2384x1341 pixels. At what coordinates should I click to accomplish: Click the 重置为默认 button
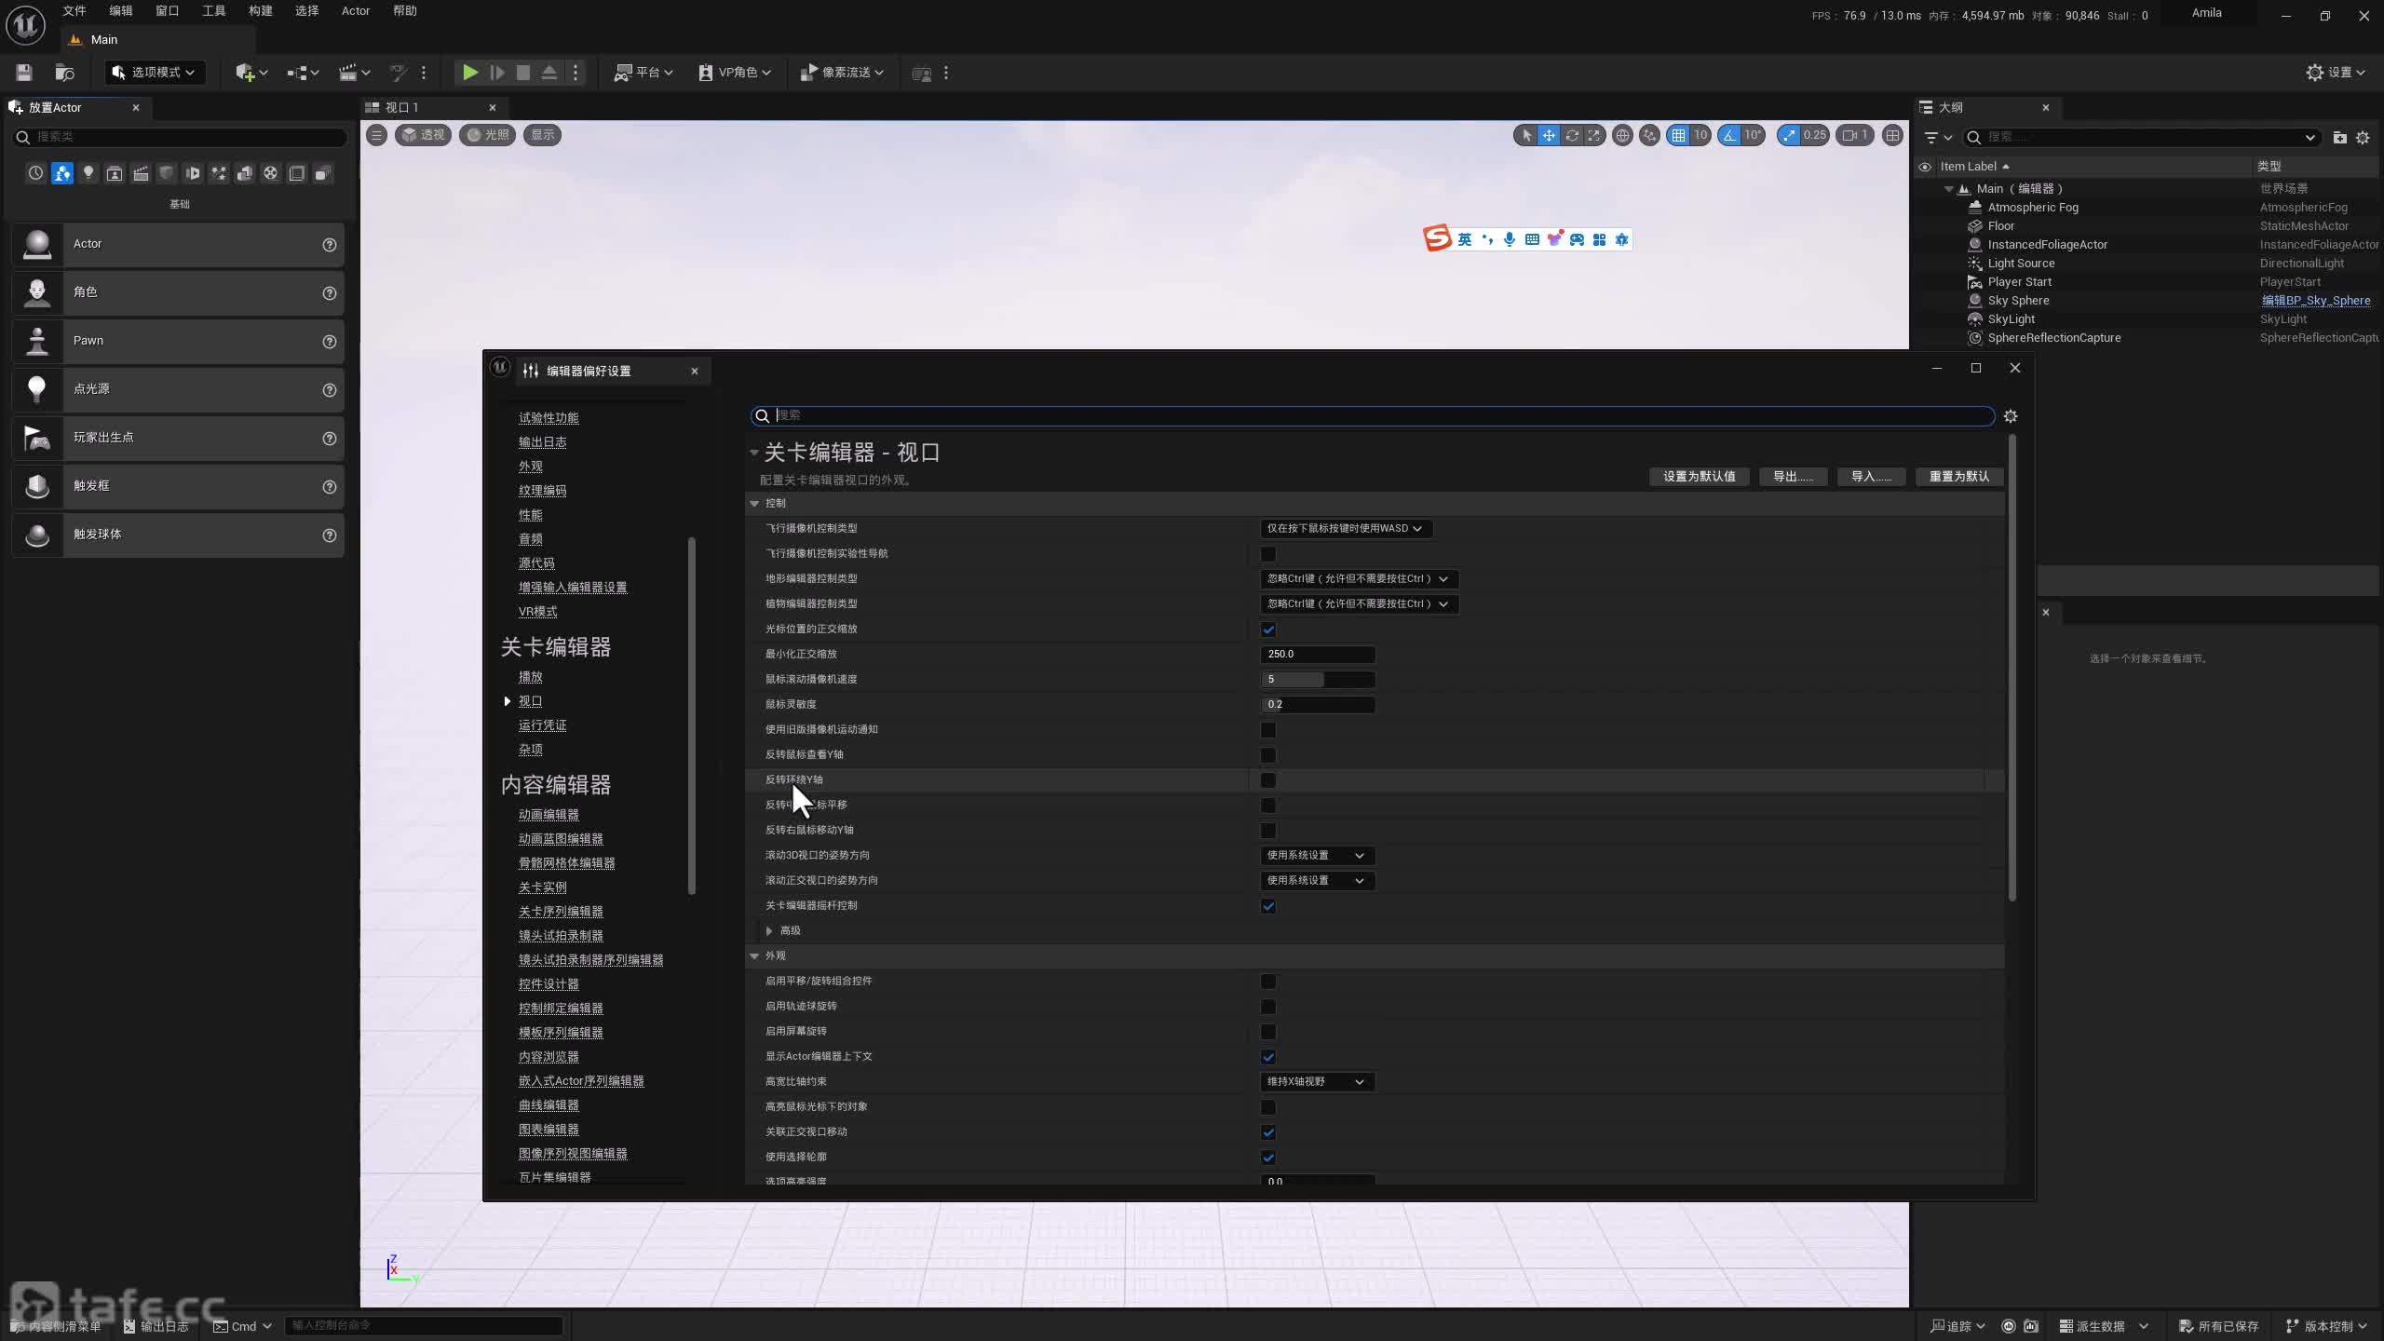point(1959,477)
